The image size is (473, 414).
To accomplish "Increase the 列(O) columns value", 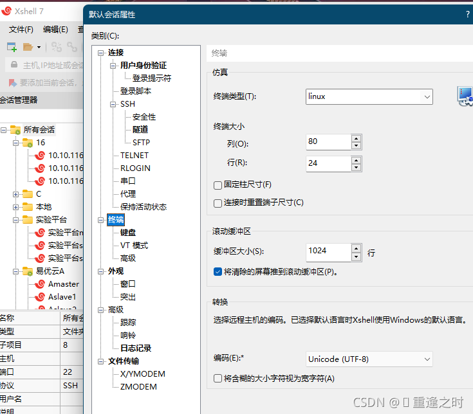I will click(357, 139).
